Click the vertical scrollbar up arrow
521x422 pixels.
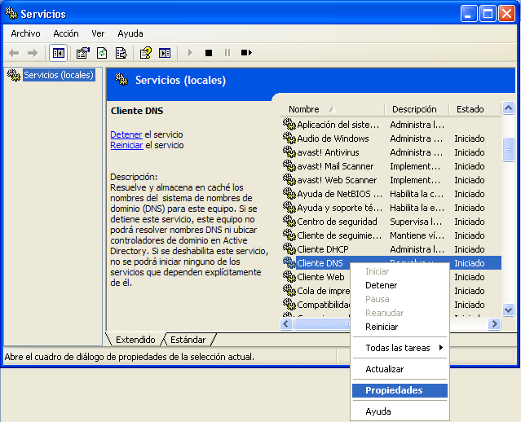point(509,108)
